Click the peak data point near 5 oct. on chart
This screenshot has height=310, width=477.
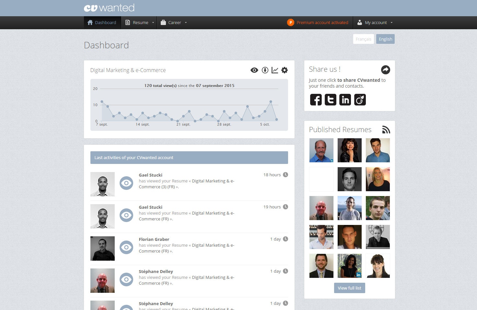coord(271,102)
